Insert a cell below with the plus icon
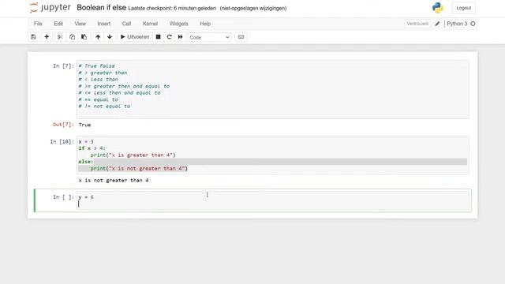Viewport: 505px width, 284px height. click(47, 37)
